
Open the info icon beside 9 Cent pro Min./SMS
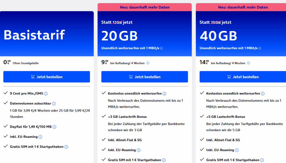[46, 94]
